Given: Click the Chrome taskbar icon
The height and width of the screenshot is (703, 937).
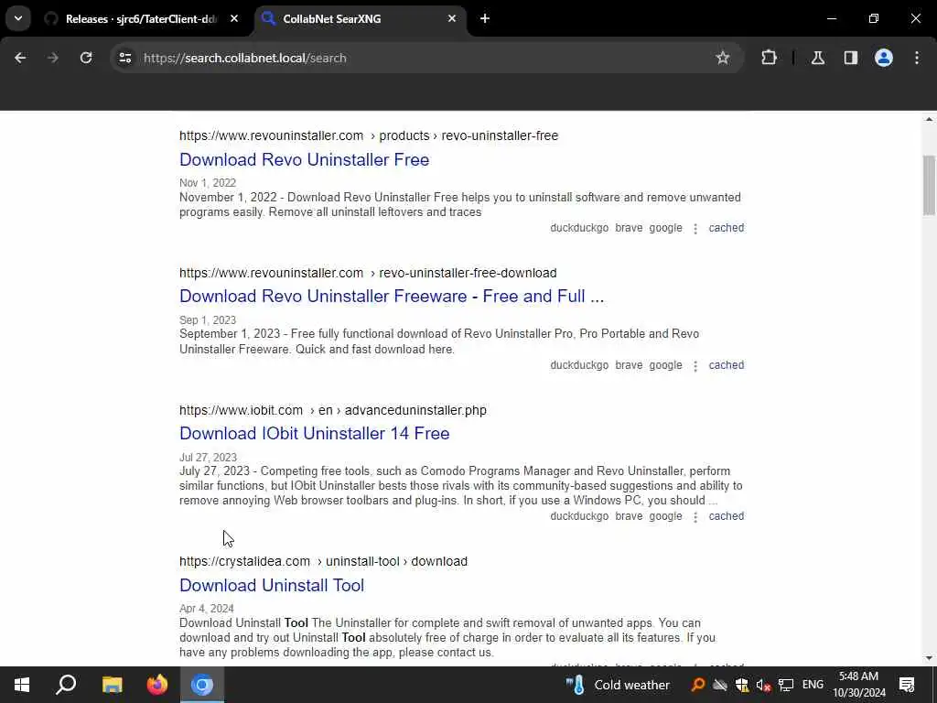Looking at the screenshot, I should tap(202, 685).
